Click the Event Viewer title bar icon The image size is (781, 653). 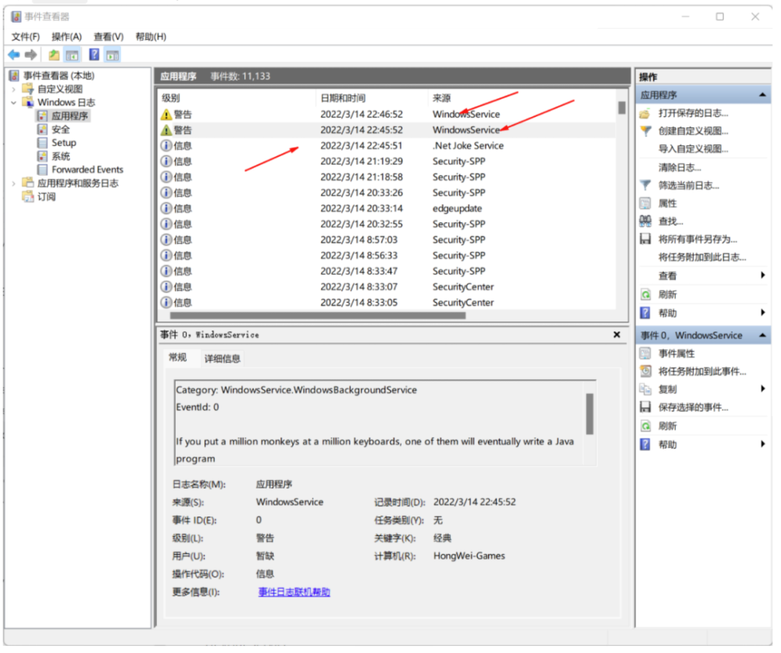tap(16, 17)
